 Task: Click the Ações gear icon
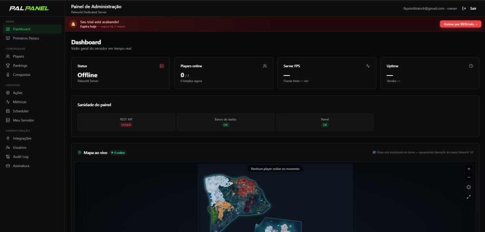(8, 93)
